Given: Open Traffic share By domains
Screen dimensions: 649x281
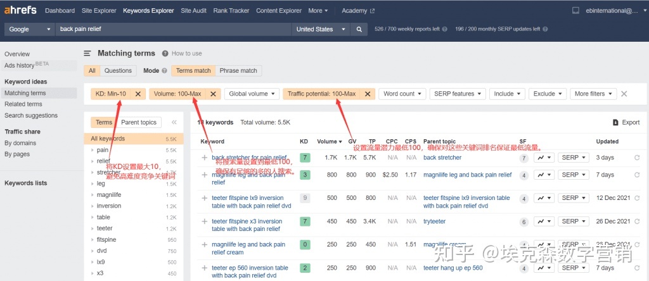Looking at the screenshot, I should 20,143.
